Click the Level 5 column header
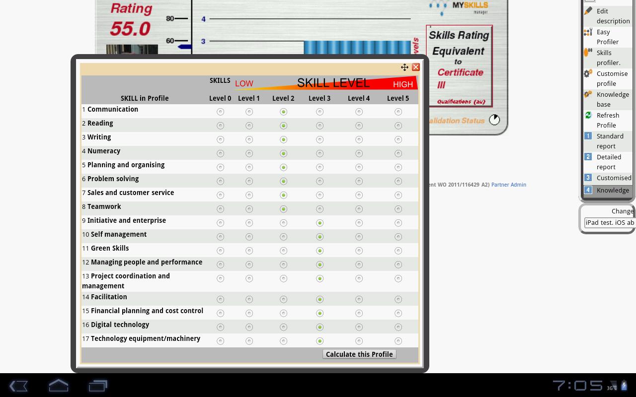 point(398,98)
